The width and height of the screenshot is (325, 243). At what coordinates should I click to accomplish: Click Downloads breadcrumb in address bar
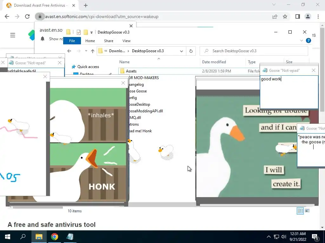pos(117,51)
